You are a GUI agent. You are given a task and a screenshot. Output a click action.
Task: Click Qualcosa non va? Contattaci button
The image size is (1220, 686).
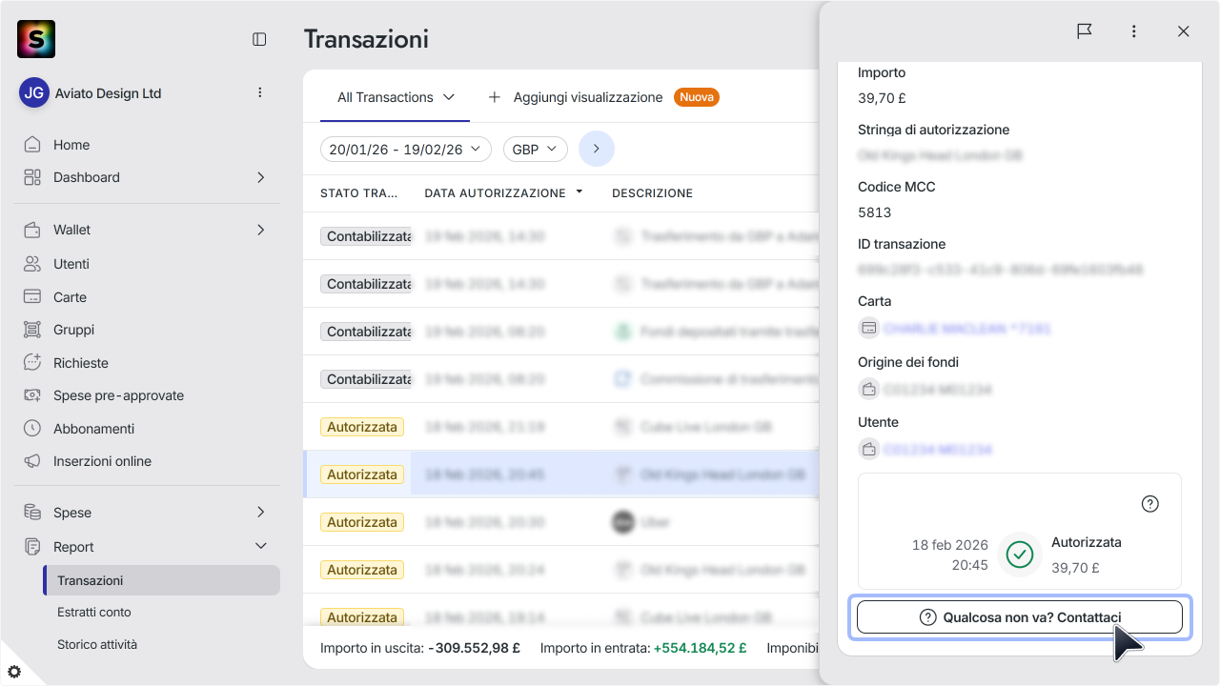click(1020, 617)
